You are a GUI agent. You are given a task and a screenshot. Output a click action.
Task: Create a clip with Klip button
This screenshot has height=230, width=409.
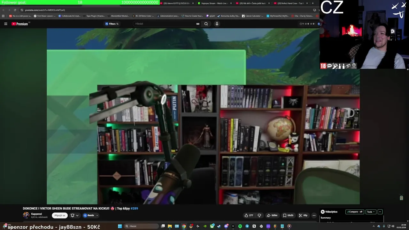click(303, 215)
